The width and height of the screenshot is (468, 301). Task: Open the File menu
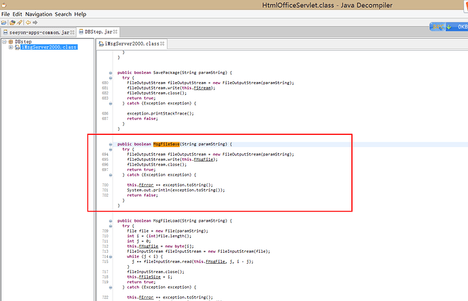click(5, 14)
